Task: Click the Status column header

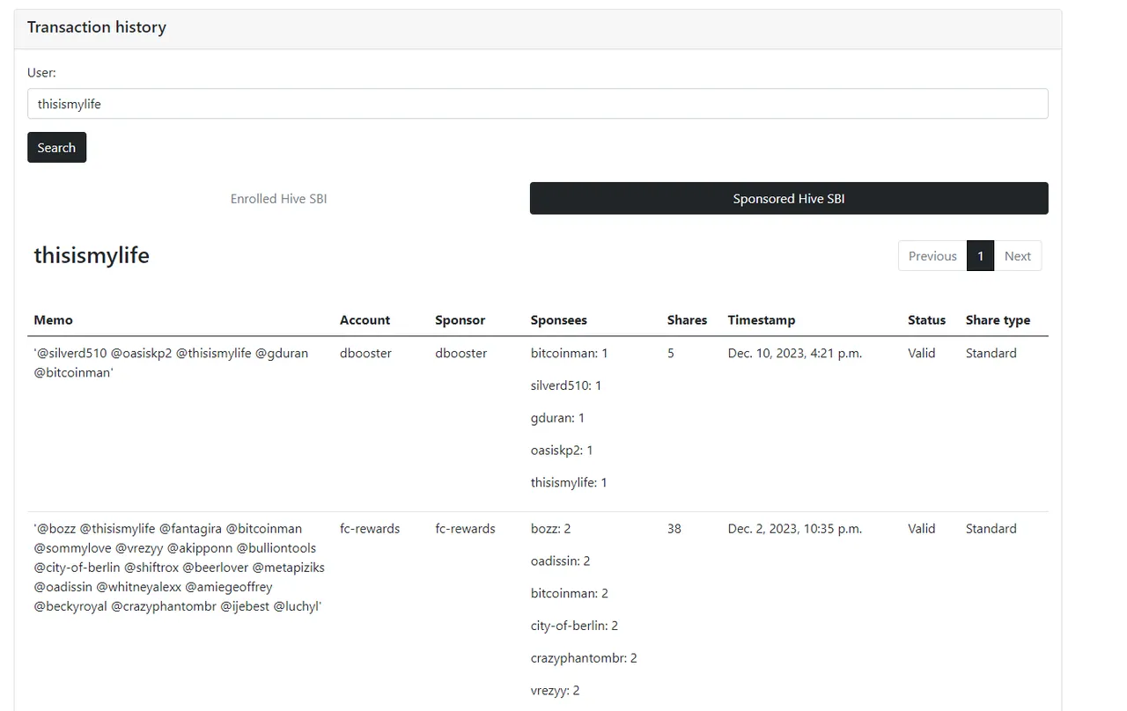Action: tap(926, 320)
